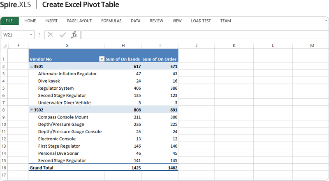Collapse the 3501 vendor group
The height and width of the screenshot is (181, 329).
tap(31, 66)
